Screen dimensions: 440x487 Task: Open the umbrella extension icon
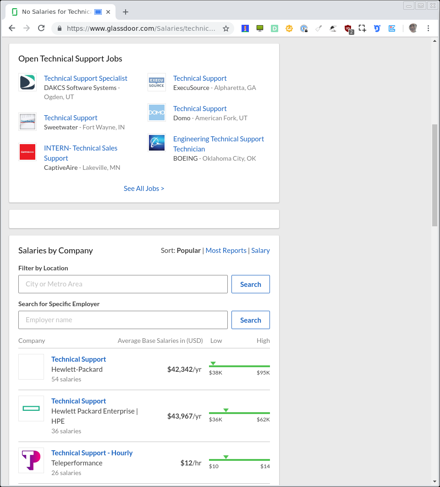[x=333, y=28]
